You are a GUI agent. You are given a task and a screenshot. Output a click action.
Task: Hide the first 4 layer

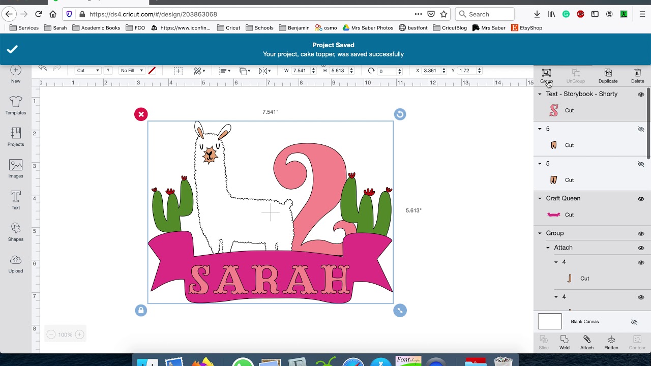(x=641, y=262)
